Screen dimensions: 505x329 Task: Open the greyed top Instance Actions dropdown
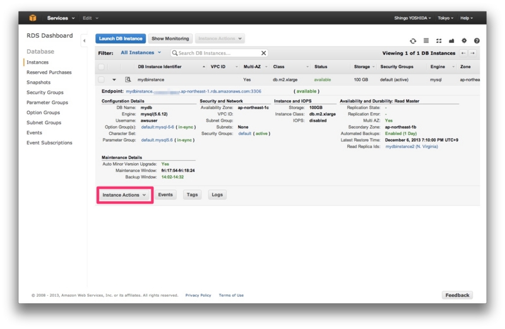[x=220, y=38]
